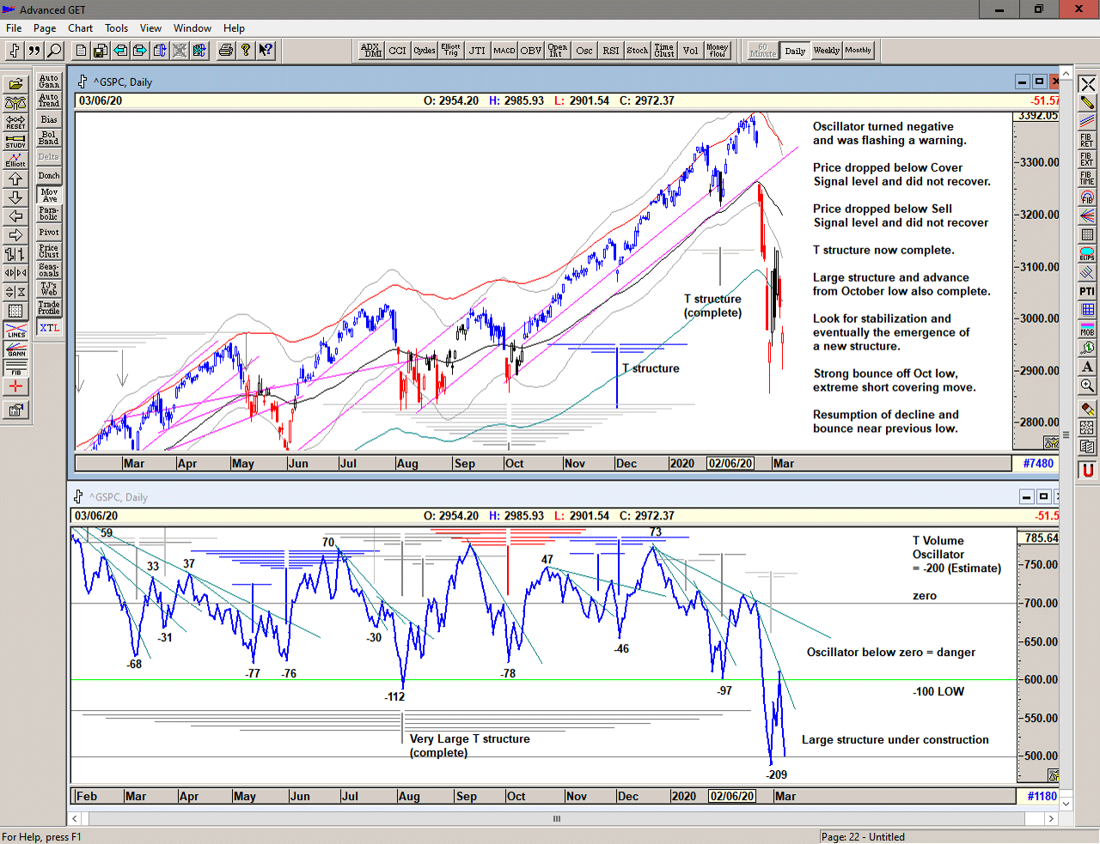Open the Gann lines tool

point(15,349)
